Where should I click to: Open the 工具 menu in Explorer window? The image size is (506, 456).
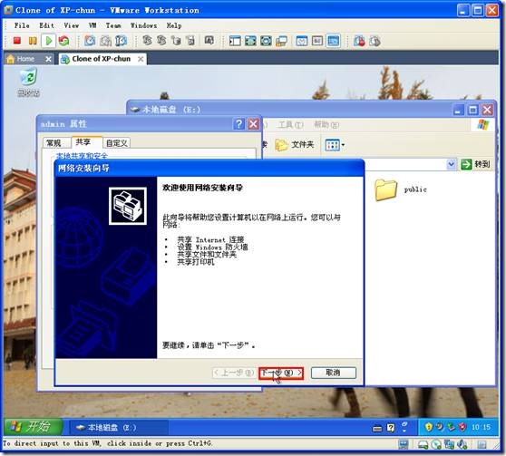(x=291, y=125)
